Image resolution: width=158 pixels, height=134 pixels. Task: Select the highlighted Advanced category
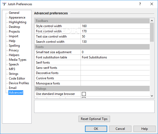(16, 93)
